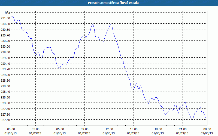
Task: Click the chart title 'Presión atmosférica [hPa] escala'
Action: coord(113,3)
